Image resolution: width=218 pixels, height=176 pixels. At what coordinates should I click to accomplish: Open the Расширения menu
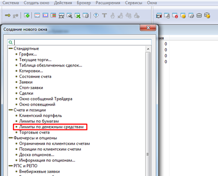(x=108, y=3)
